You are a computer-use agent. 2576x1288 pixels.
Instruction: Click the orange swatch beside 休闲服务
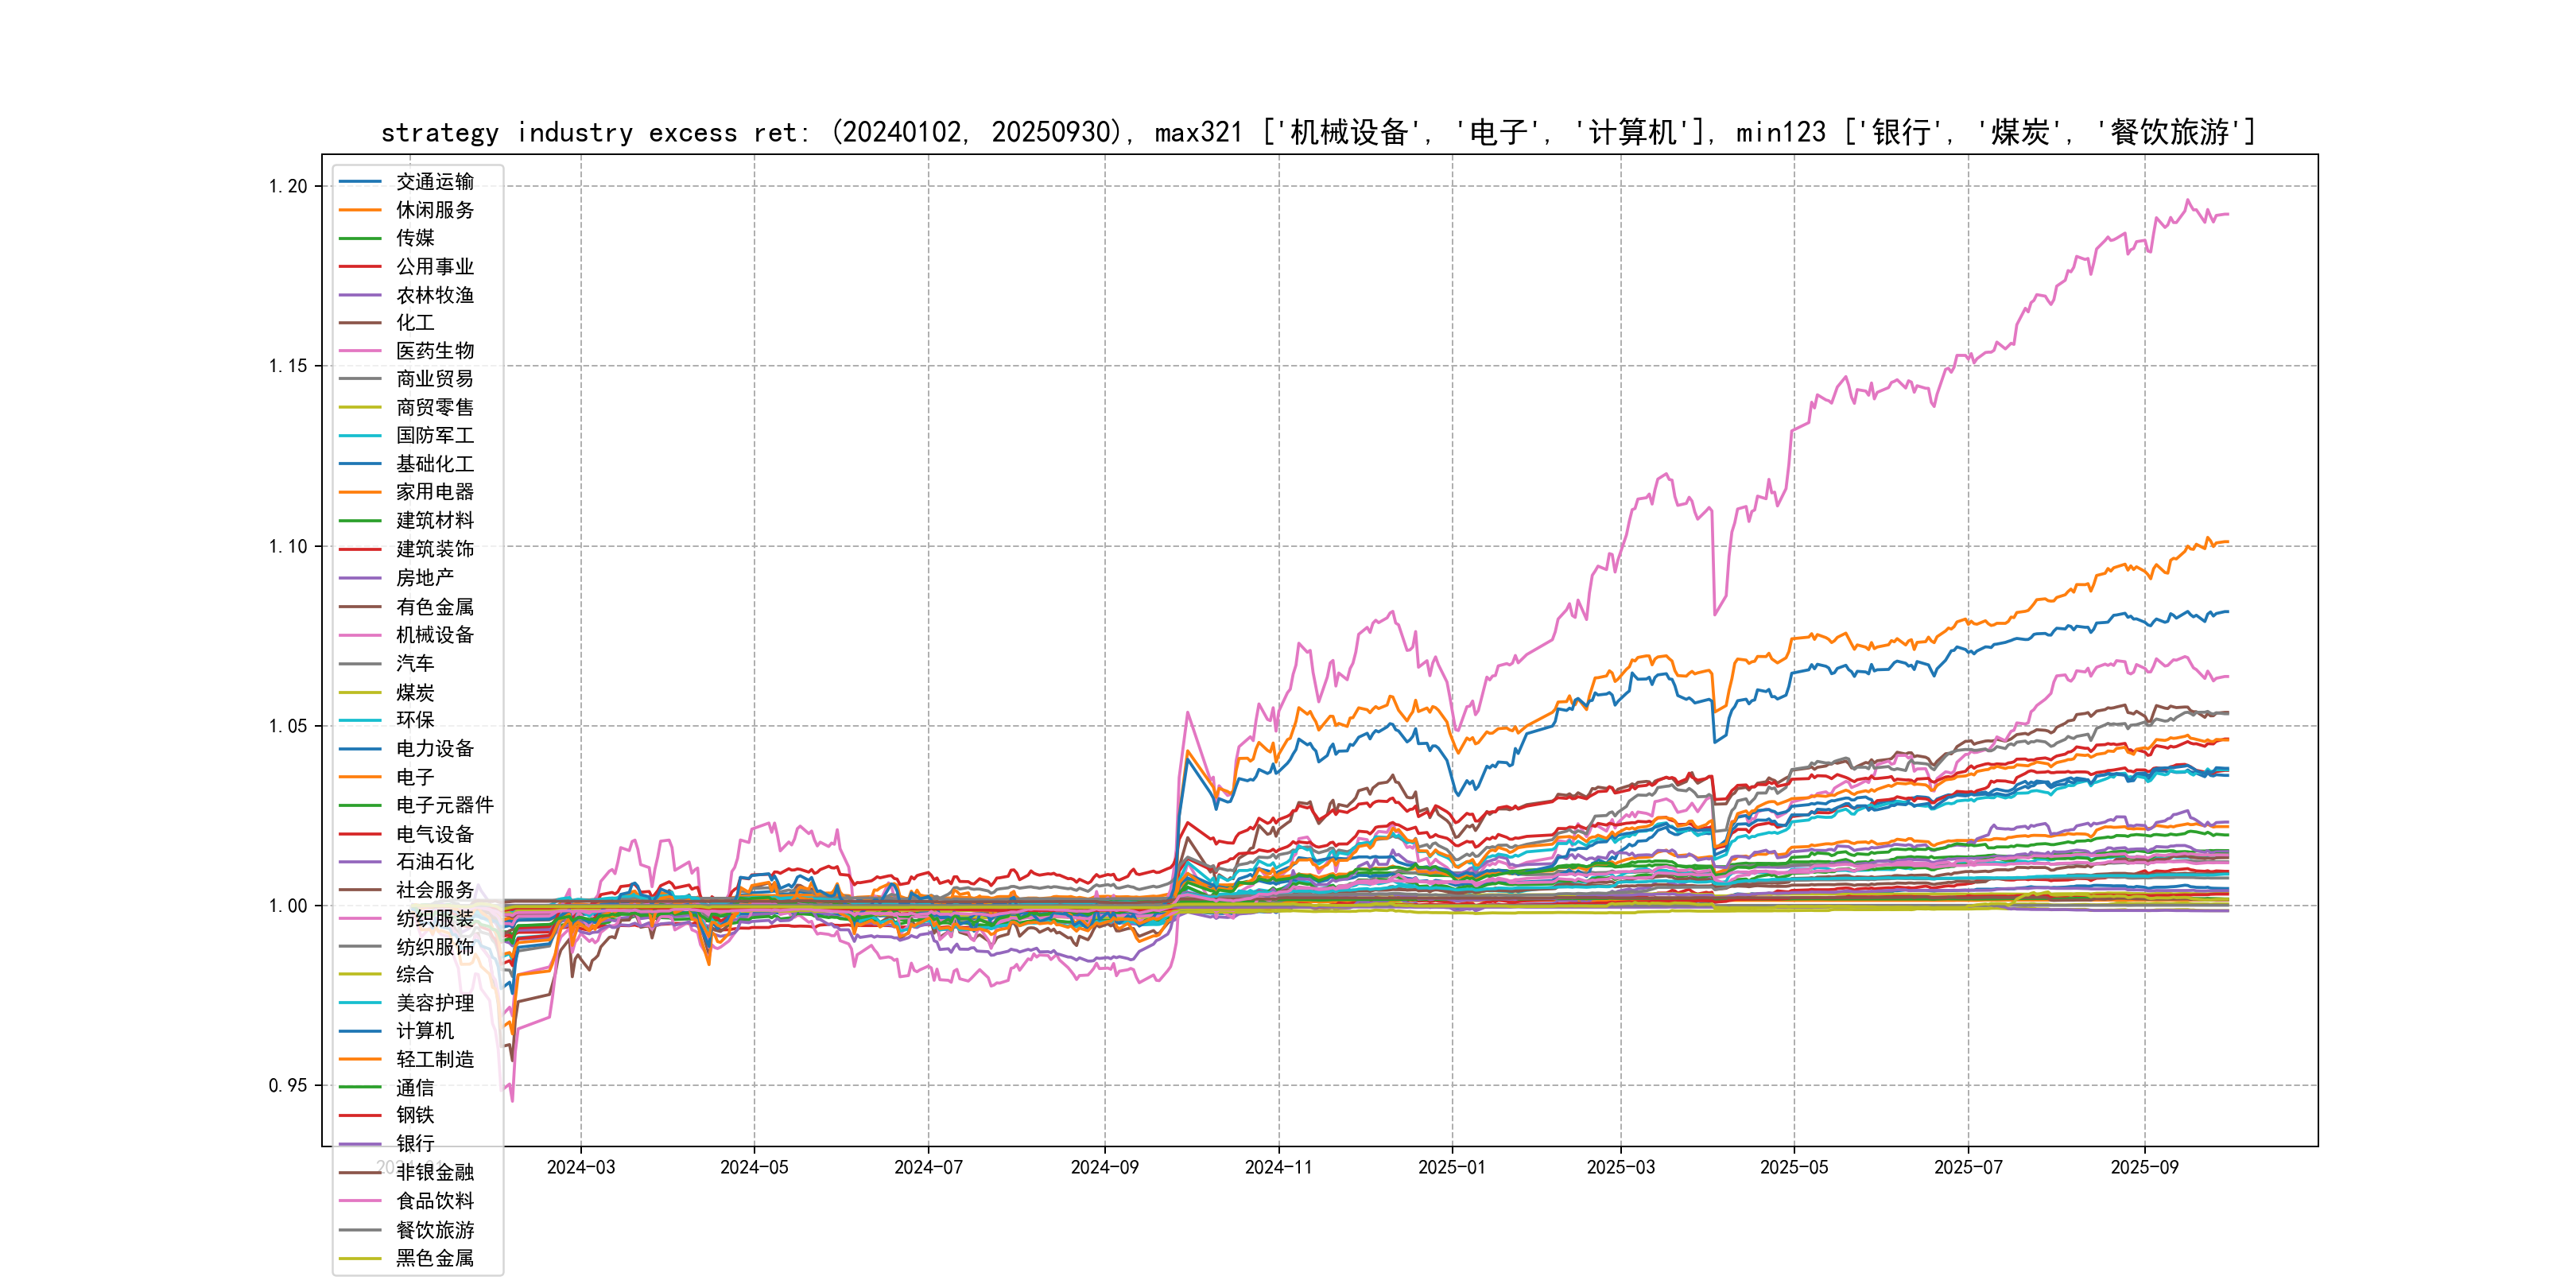pos(360,210)
